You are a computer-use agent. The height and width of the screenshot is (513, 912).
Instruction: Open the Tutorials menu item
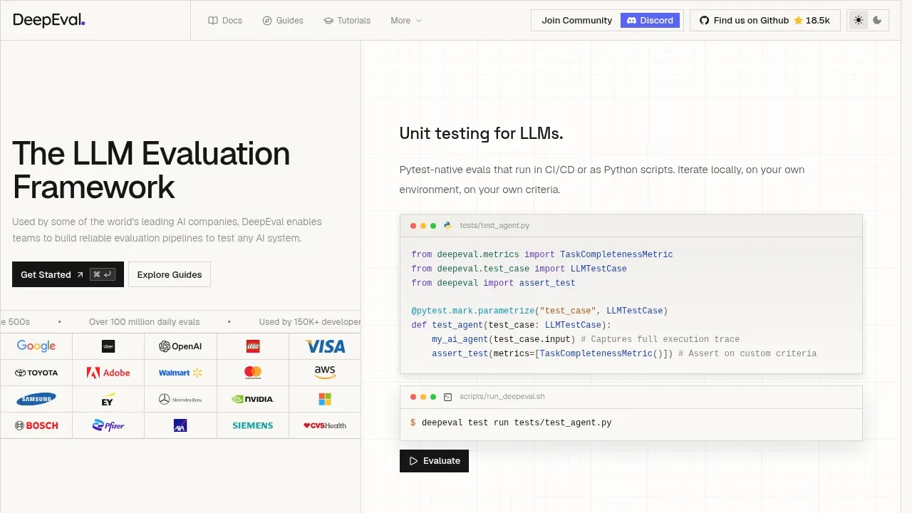click(x=347, y=21)
